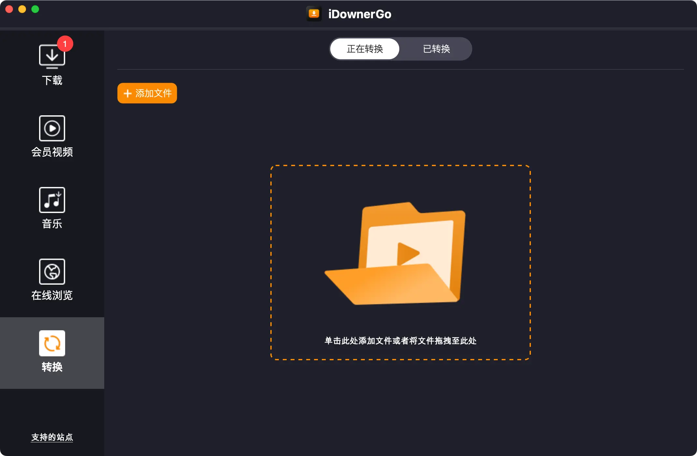Click the 转换 label in sidebar
The width and height of the screenshot is (697, 456).
(52, 367)
